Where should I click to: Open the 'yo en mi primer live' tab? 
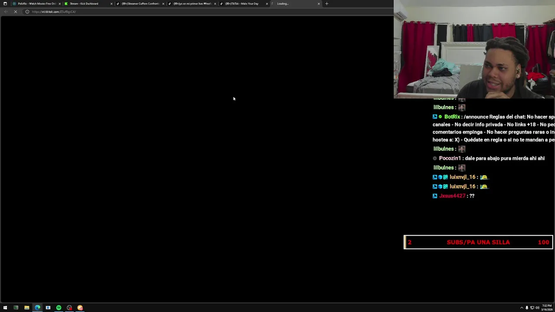pyautogui.click(x=192, y=3)
